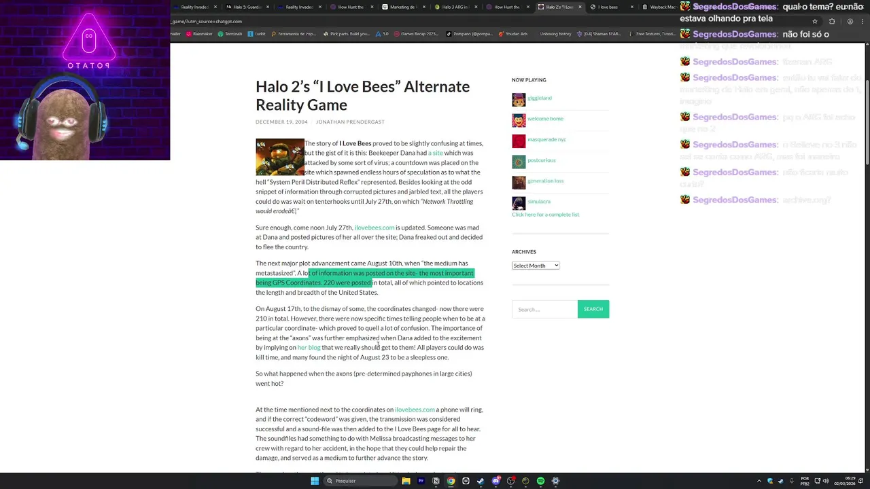Click 'ilovebees.com' link after 'next to the coordinates on'

[415, 410]
